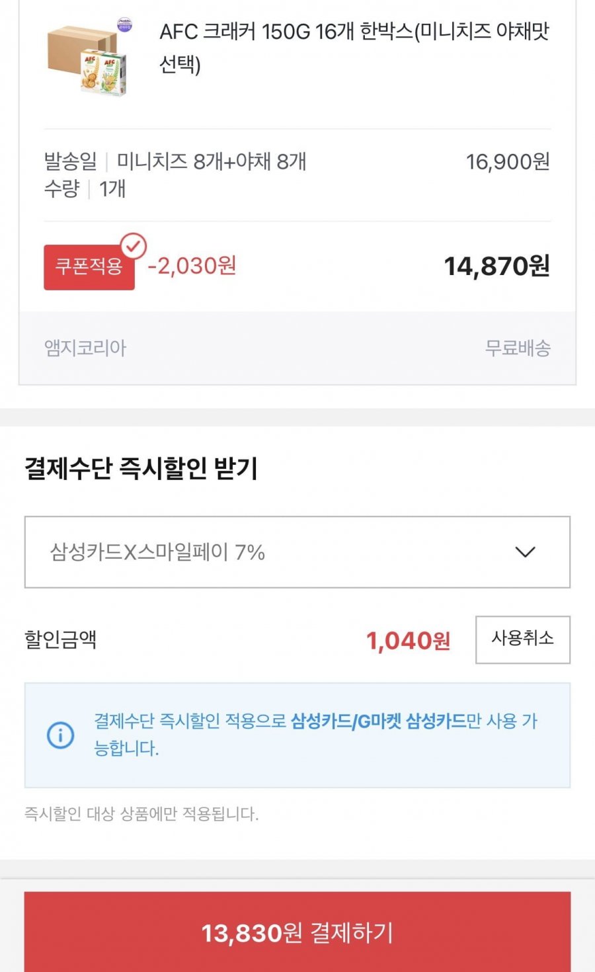
Task: Open the 삼성카드X스마일페이 7% payment dropdown
Action: click(x=297, y=552)
